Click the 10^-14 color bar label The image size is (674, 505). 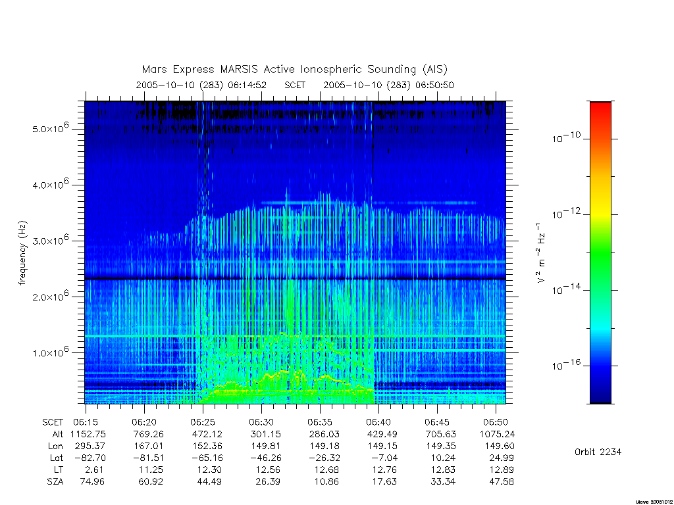pyautogui.click(x=566, y=289)
